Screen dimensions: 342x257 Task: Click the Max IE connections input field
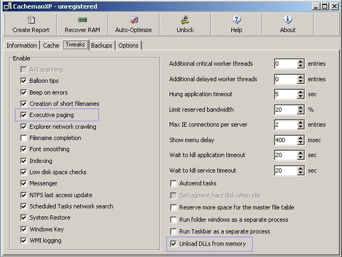pos(286,125)
